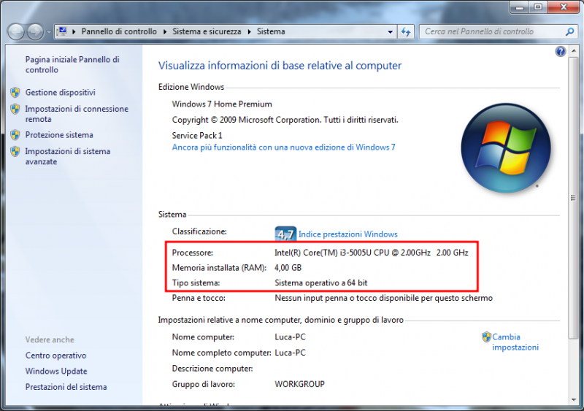584x411 pixels.
Task: Click the shield icon next to Cambia impostazioni
Action: click(x=486, y=337)
